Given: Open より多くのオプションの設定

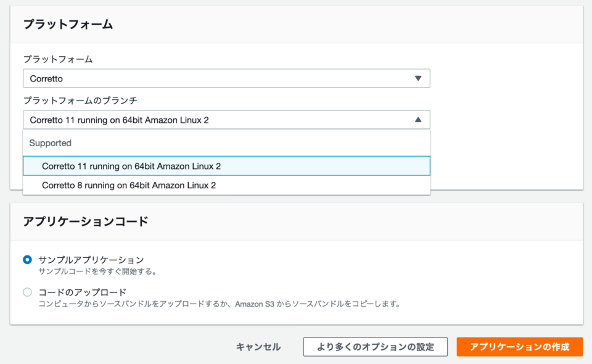Looking at the screenshot, I should coord(375,347).
